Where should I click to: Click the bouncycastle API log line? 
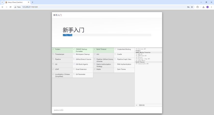(x=142, y=64)
